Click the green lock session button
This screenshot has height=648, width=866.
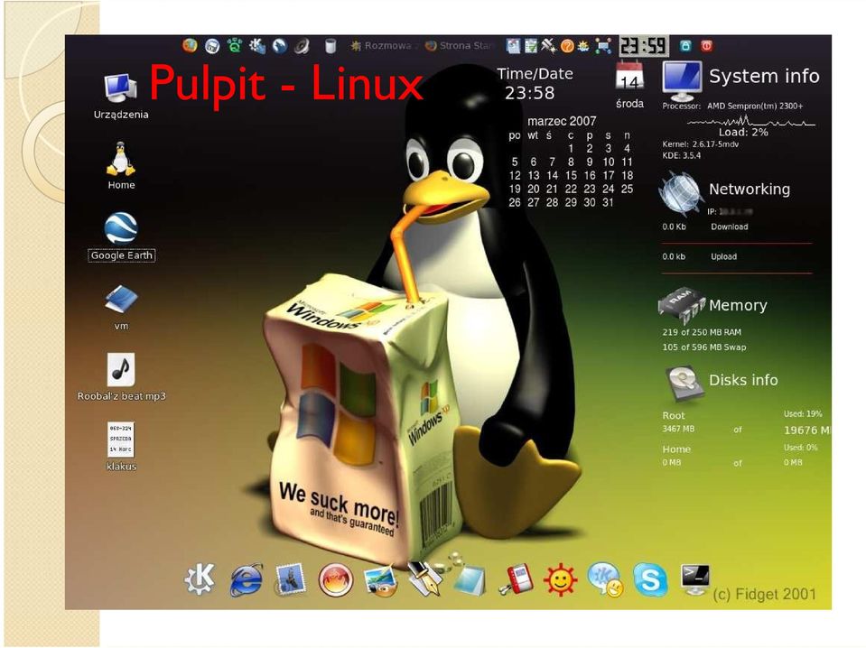(685, 46)
